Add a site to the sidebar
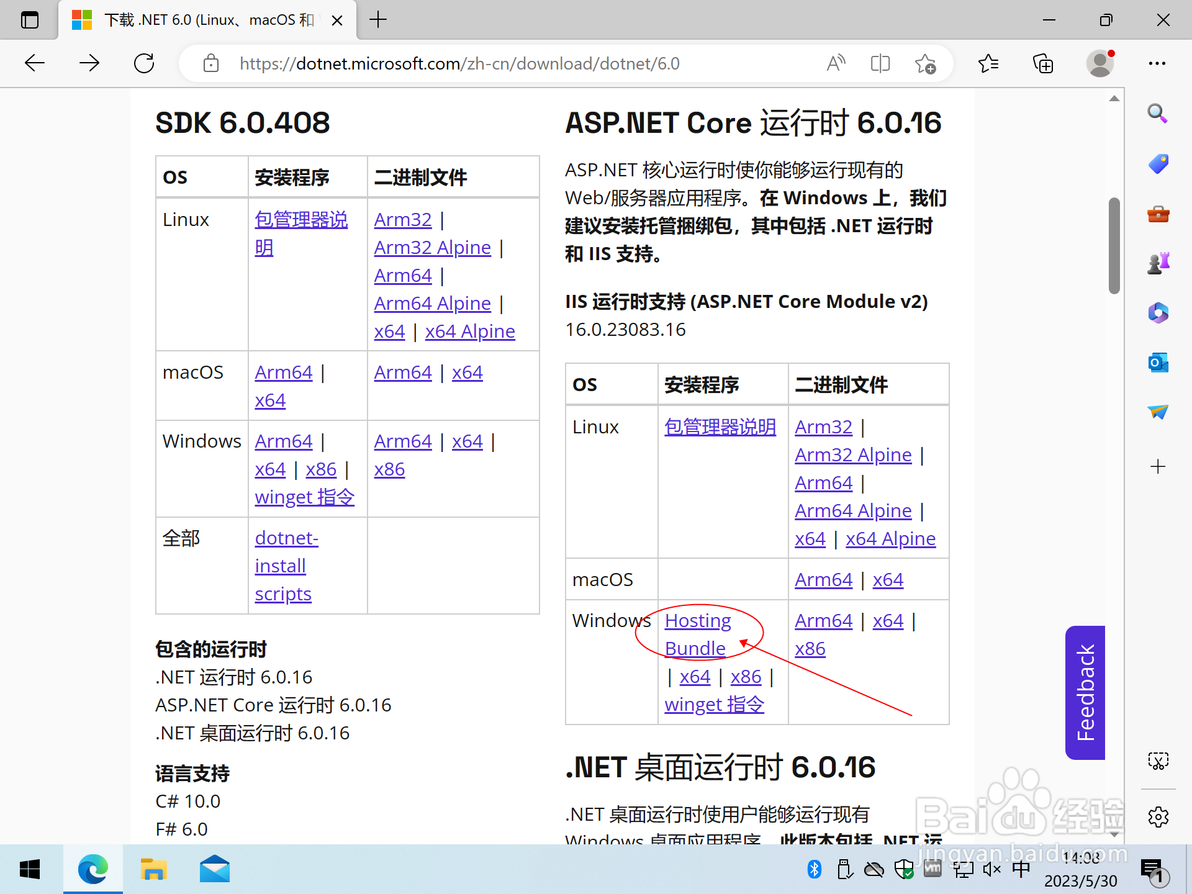Screen dimensions: 1192x894 [x=1158, y=467]
